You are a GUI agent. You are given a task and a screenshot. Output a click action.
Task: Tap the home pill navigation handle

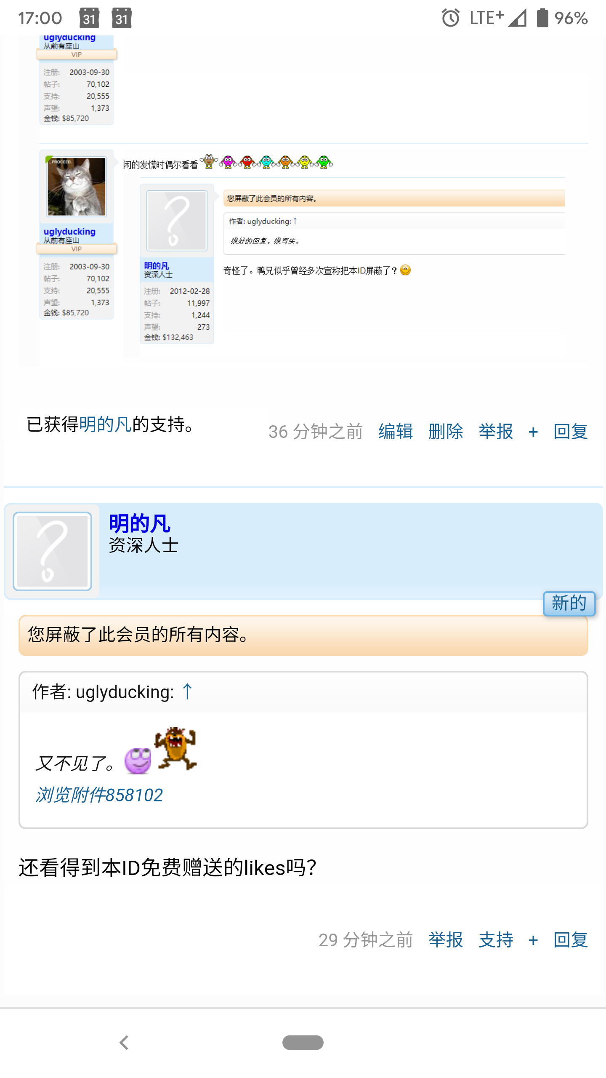(x=303, y=1043)
